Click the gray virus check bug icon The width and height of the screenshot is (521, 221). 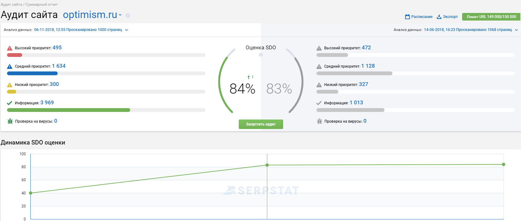coord(319,121)
